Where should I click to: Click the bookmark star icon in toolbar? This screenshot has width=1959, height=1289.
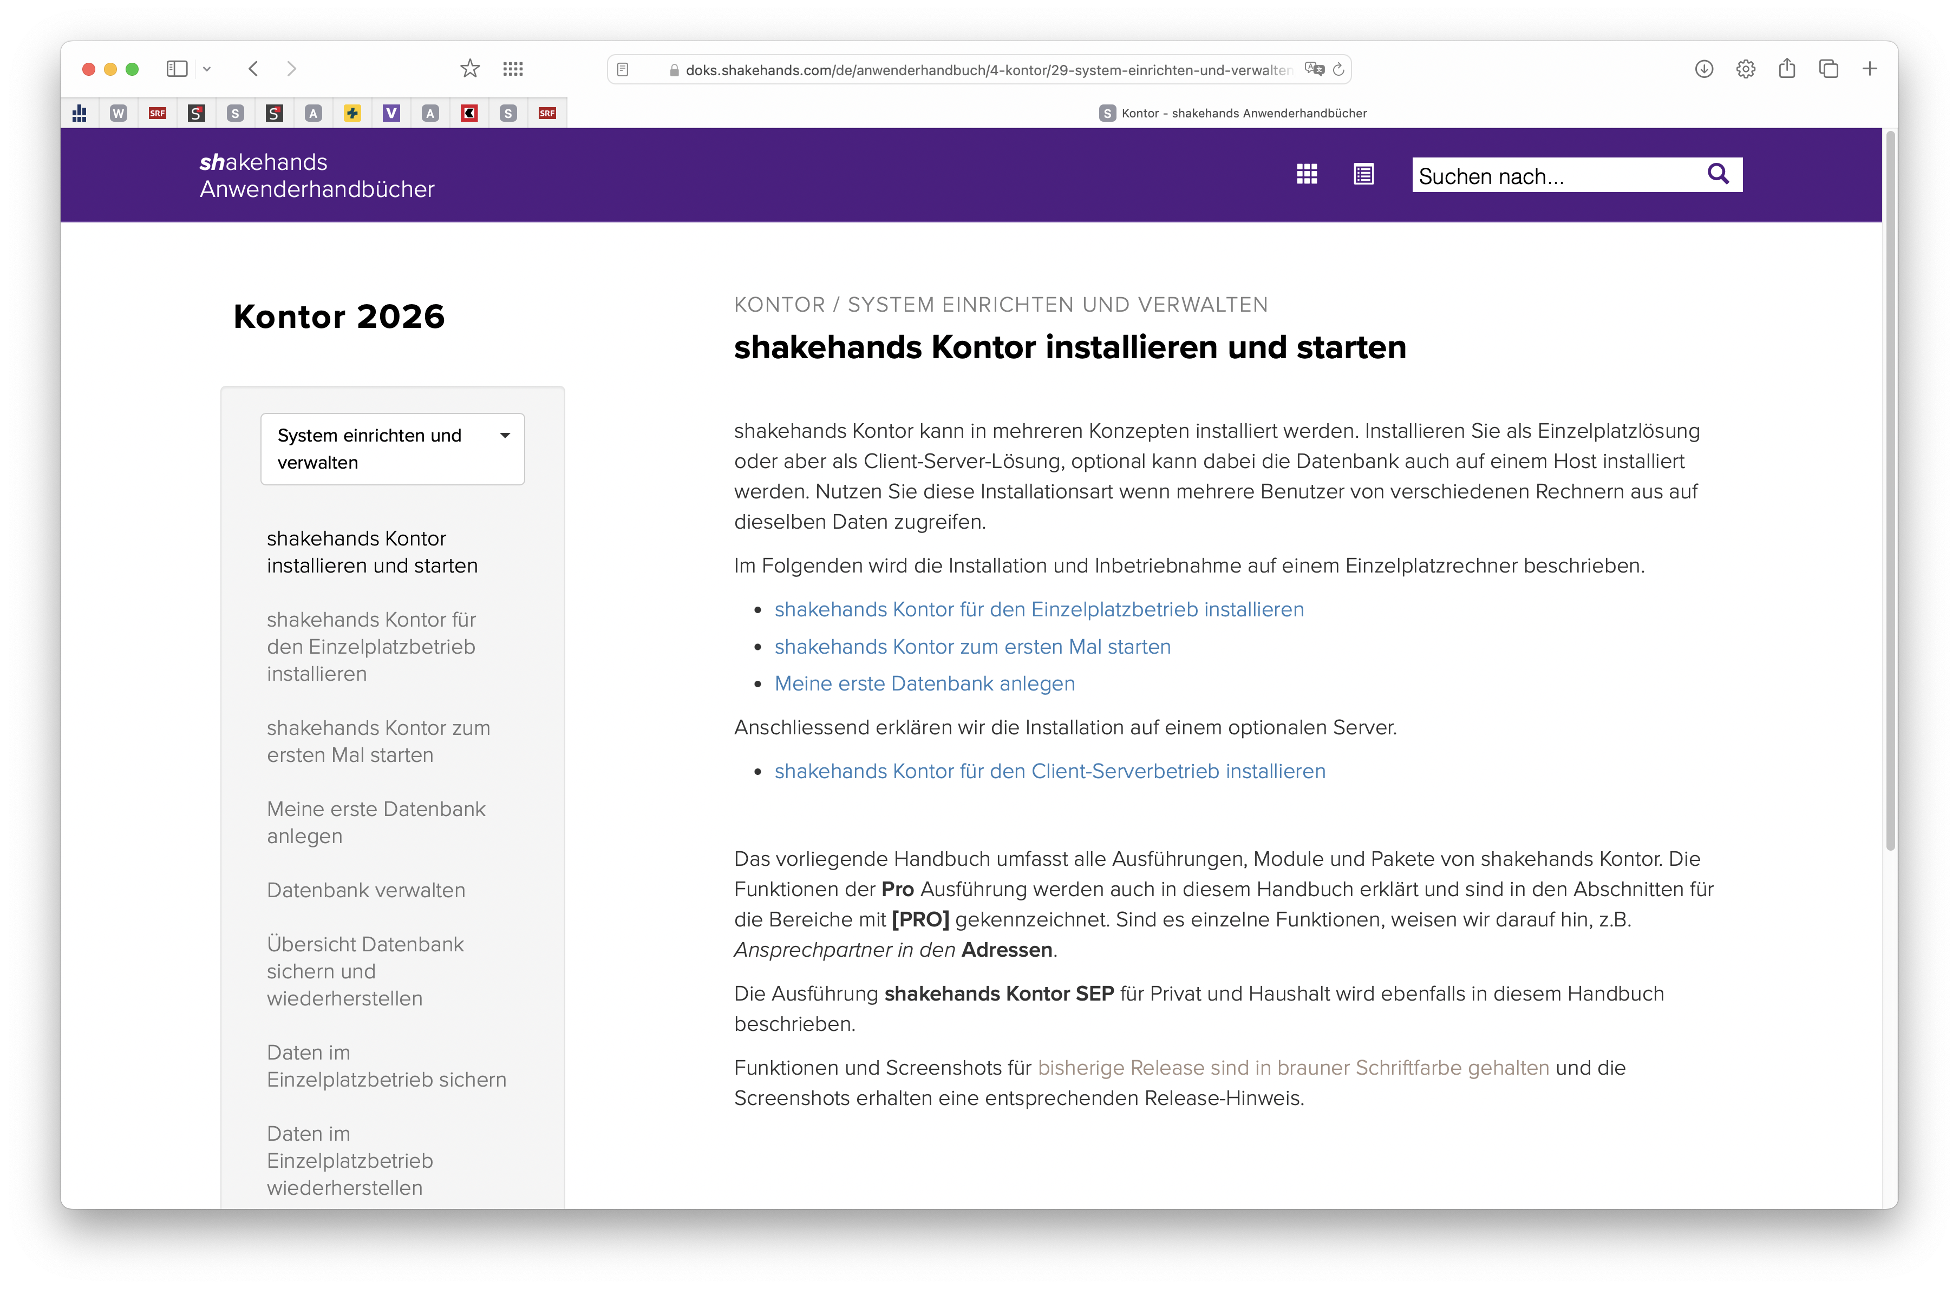point(469,69)
